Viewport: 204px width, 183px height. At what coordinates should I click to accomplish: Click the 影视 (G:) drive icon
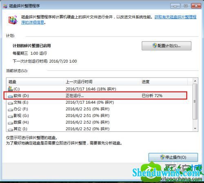pos(11,116)
